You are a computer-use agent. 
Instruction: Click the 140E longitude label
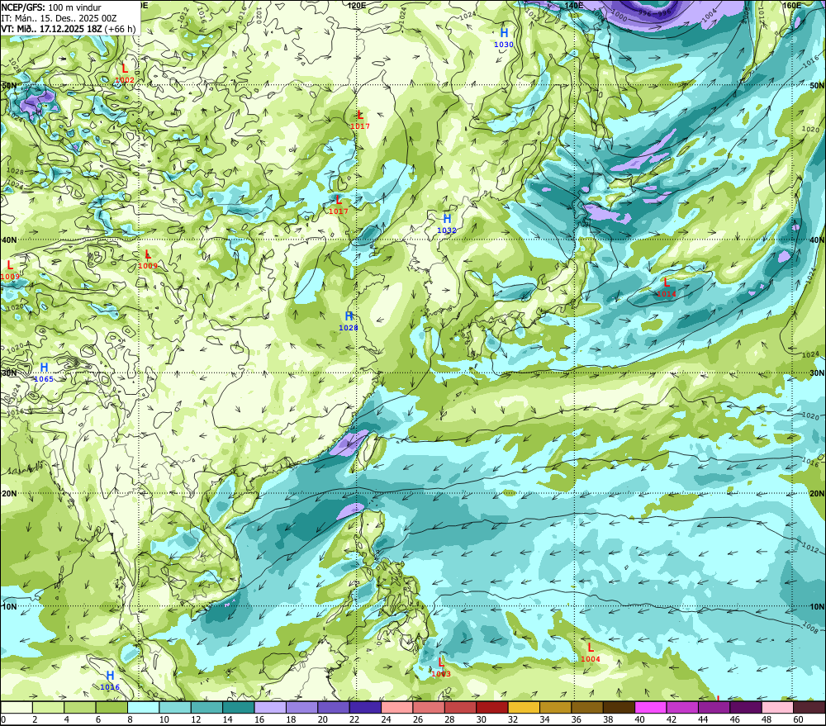click(x=574, y=5)
